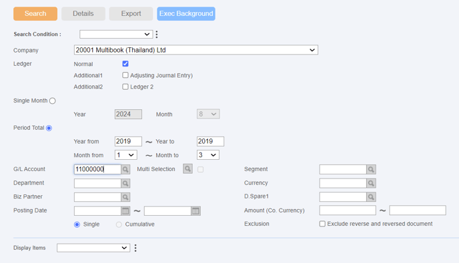Click the Biz Partner input field
This screenshot has width=459, height=263.
tap(97, 197)
